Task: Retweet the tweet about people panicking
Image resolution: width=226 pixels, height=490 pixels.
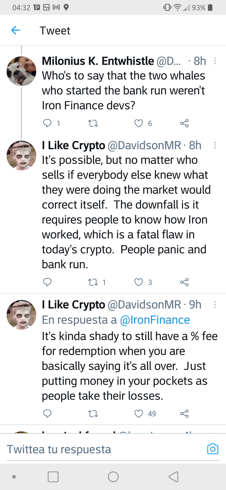Action: tap(93, 282)
